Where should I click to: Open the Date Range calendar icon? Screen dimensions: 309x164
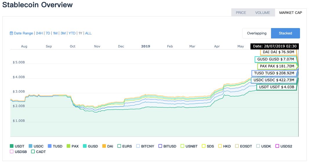click(x=11, y=33)
